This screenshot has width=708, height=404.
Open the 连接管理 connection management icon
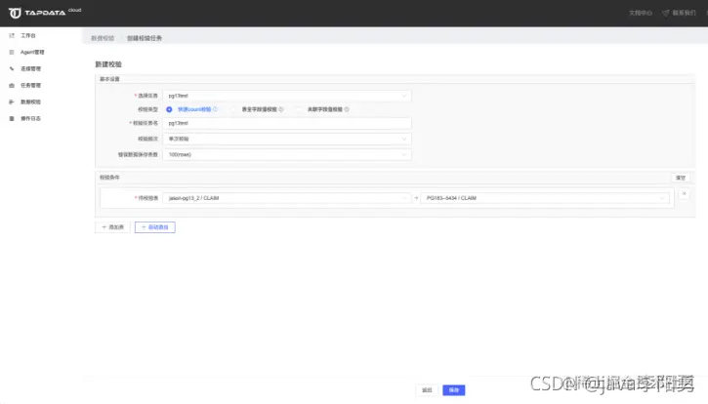(x=12, y=68)
